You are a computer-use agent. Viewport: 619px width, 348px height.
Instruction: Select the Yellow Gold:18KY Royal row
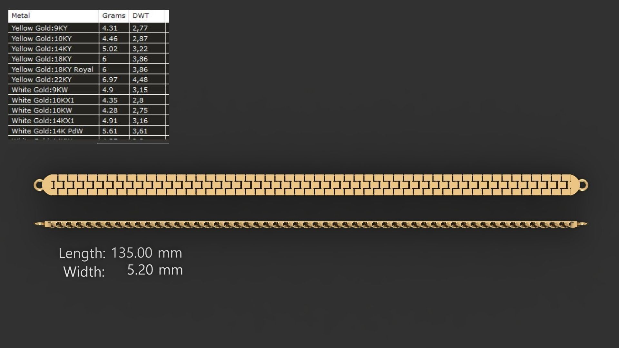pyautogui.click(x=52, y=69)
